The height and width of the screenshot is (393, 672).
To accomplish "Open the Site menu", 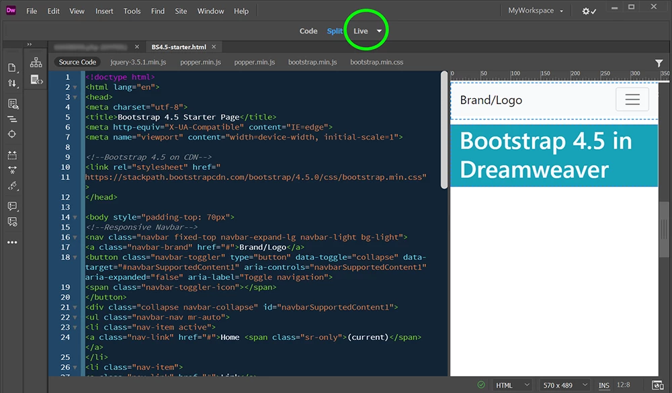I will (181, 11).
